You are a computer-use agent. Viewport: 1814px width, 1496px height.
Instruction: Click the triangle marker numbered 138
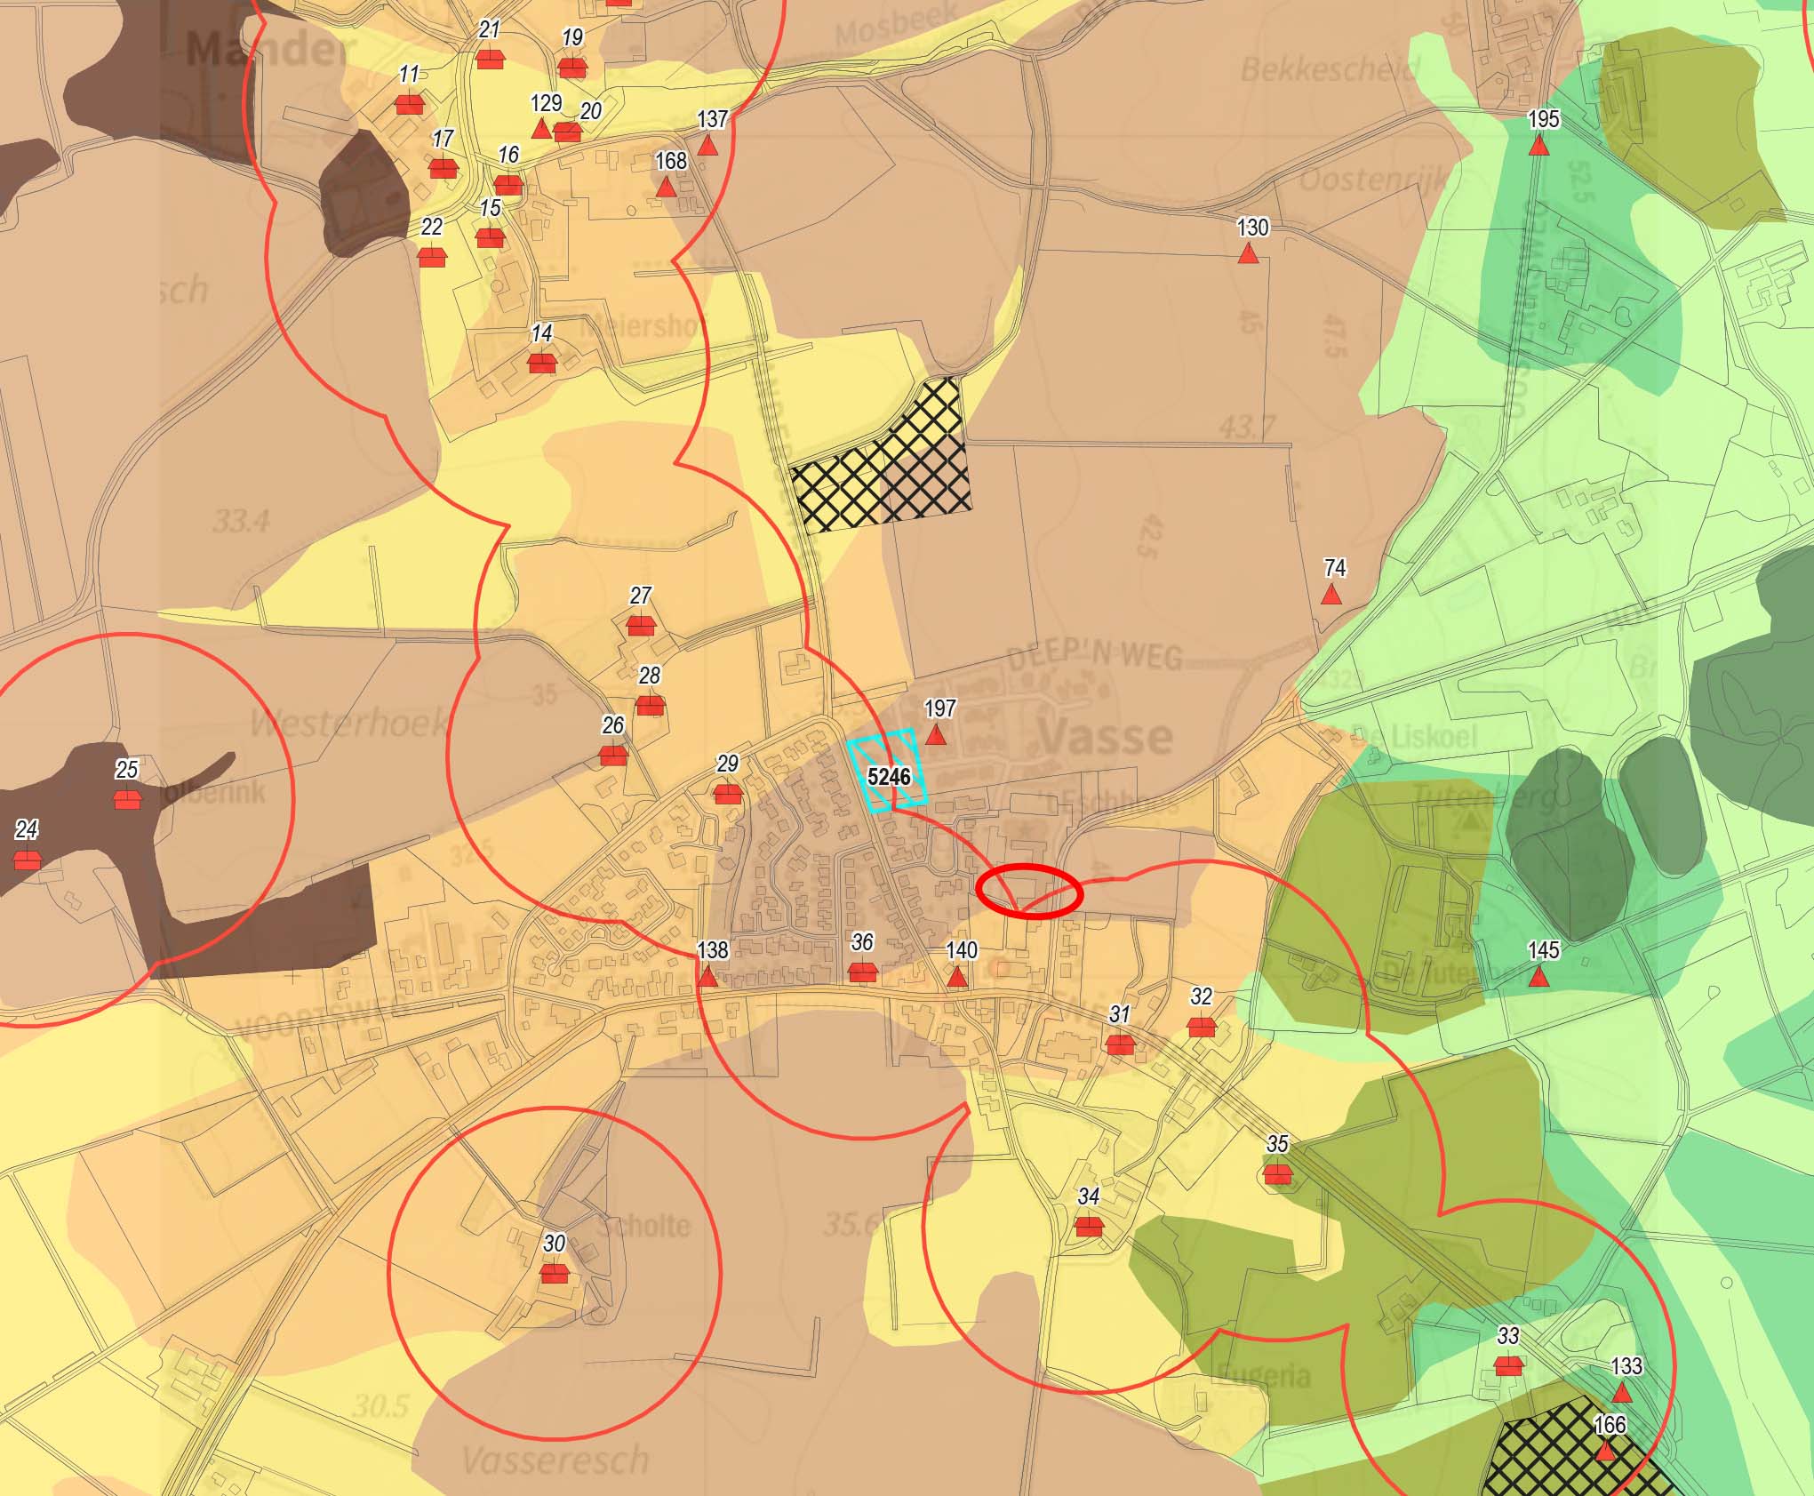(707, 978)
